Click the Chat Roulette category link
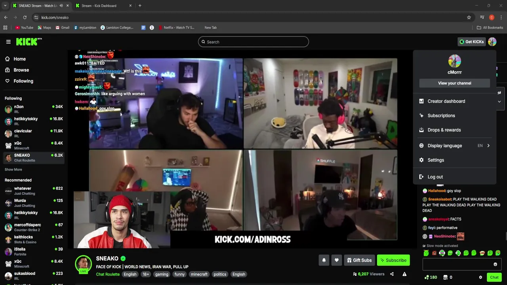 click(x=108, y=274)
